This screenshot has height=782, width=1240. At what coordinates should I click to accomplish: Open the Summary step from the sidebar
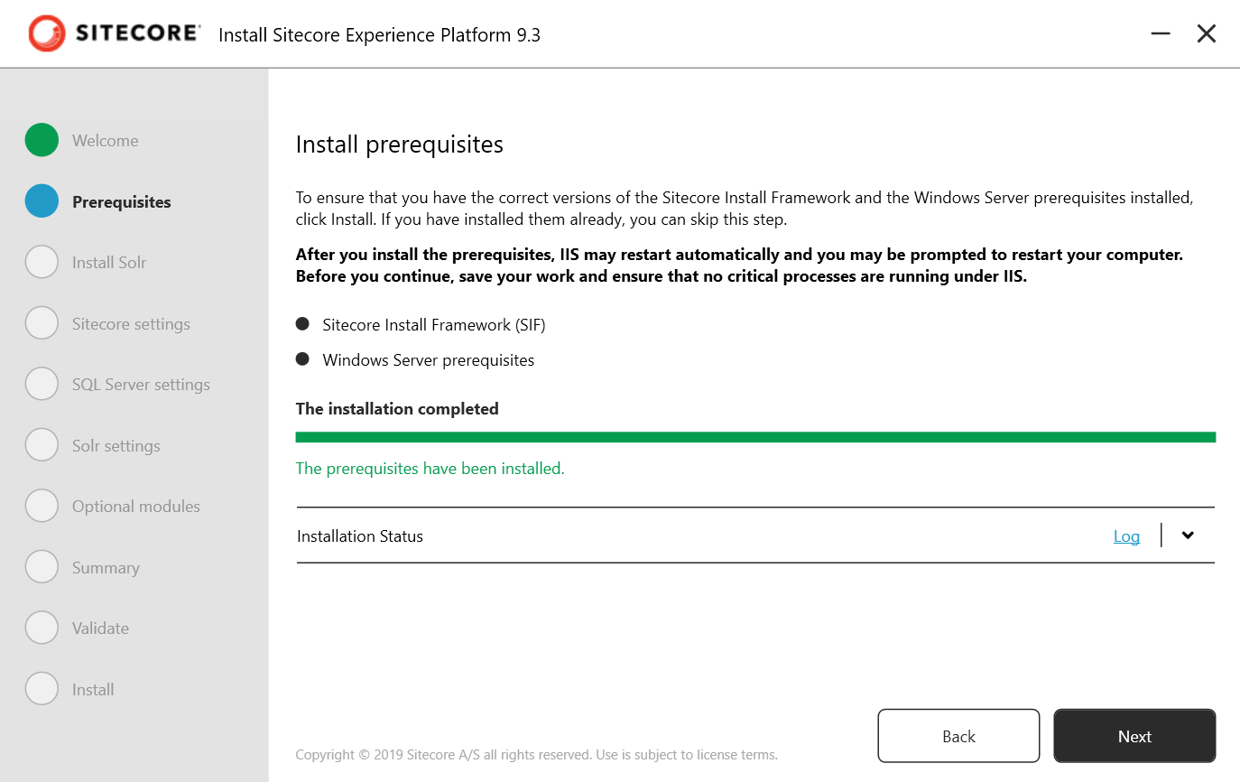(x=42, y=566)
